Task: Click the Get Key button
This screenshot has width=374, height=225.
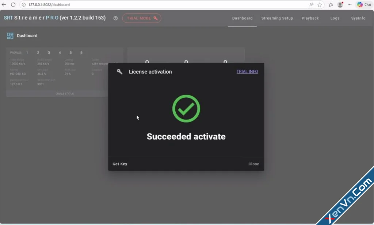Action: pyautogui.click(x=120, y=164)
